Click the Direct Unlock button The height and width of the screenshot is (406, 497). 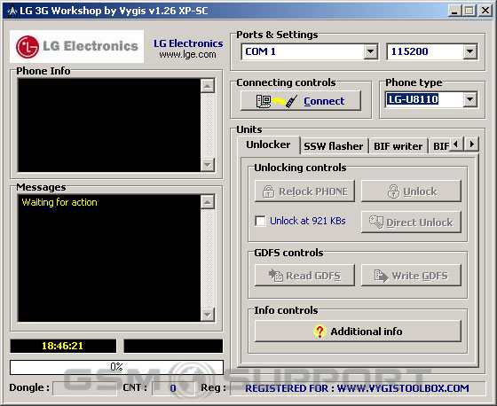(411, 223)
